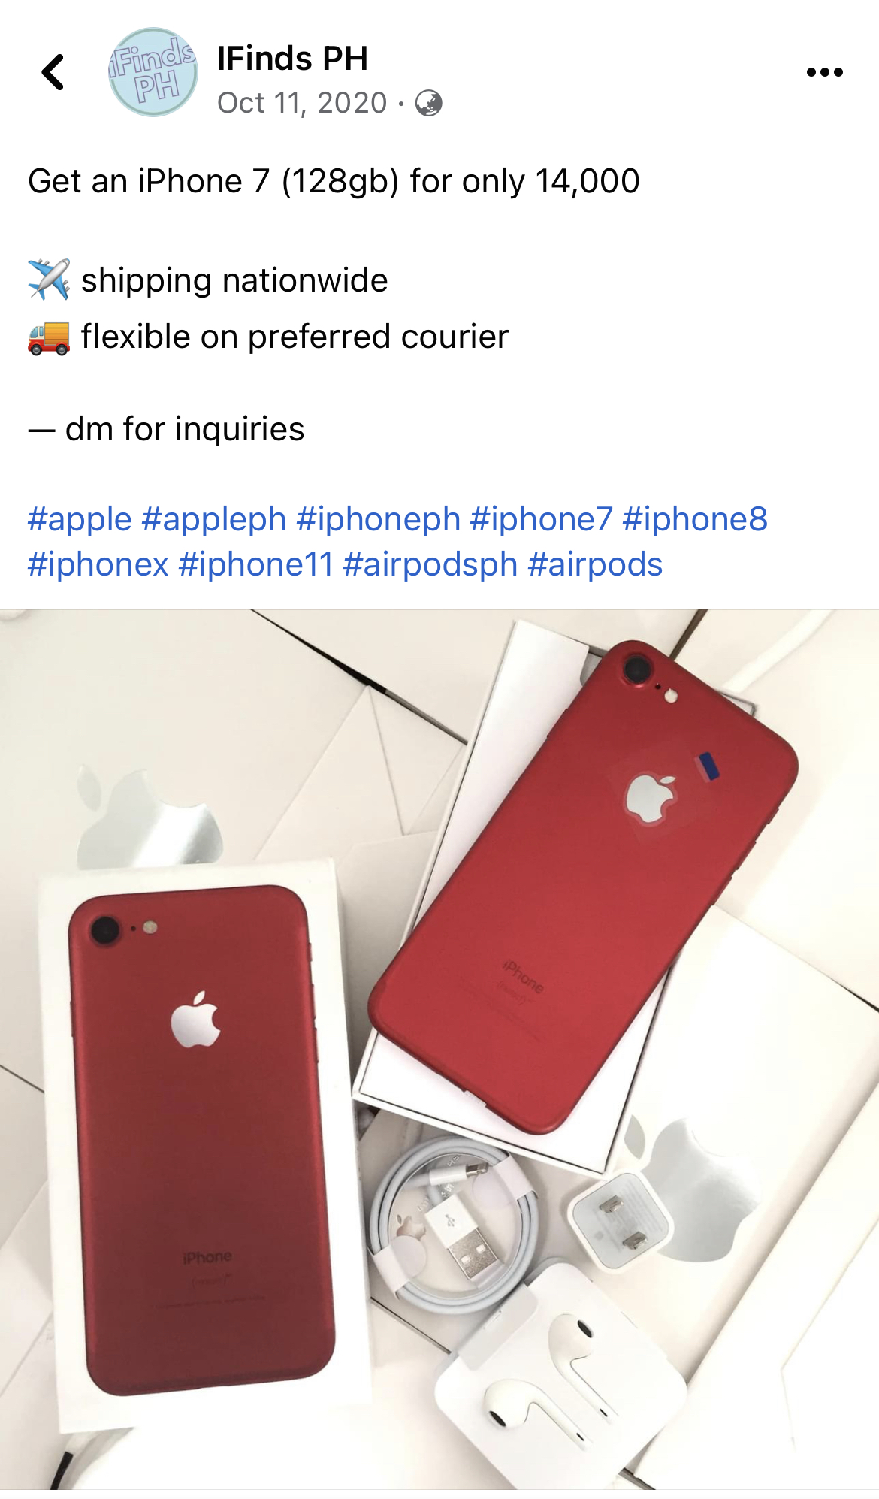Go back using the left arrow
Image resolution: width=879 pixels, height=1499 pixels.
tap(53, 73)
